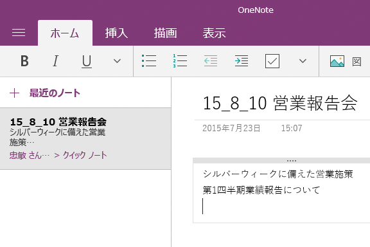Viewport: 370px width, 247px height.
Task: Open the 最近のノート list header
Action: pos(55,93)
